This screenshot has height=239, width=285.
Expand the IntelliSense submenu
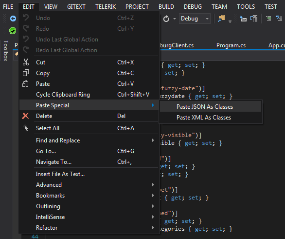[x=89, y=217]
